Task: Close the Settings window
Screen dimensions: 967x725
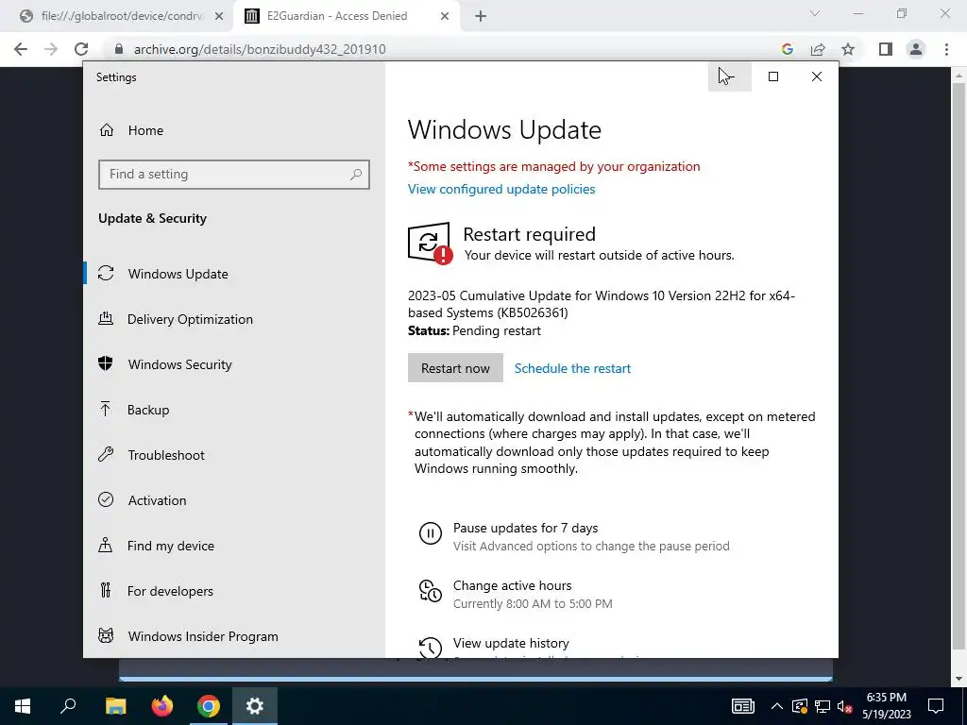Action: [817, 76]
